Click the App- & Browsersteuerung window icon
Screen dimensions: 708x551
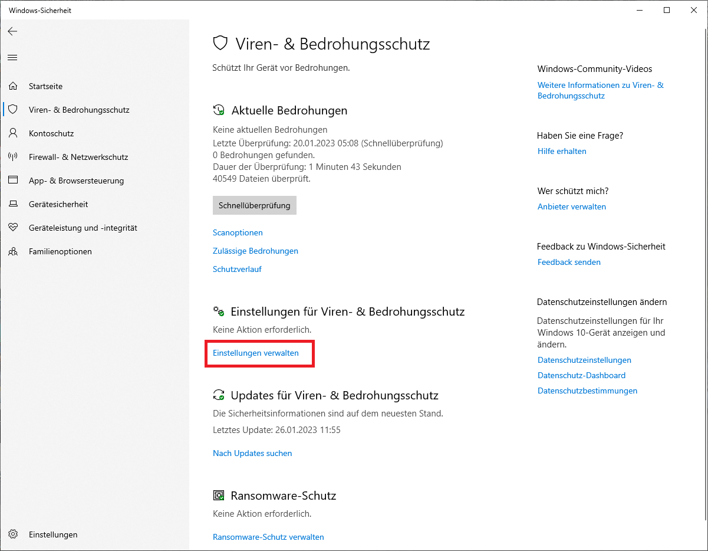[13, 181]
